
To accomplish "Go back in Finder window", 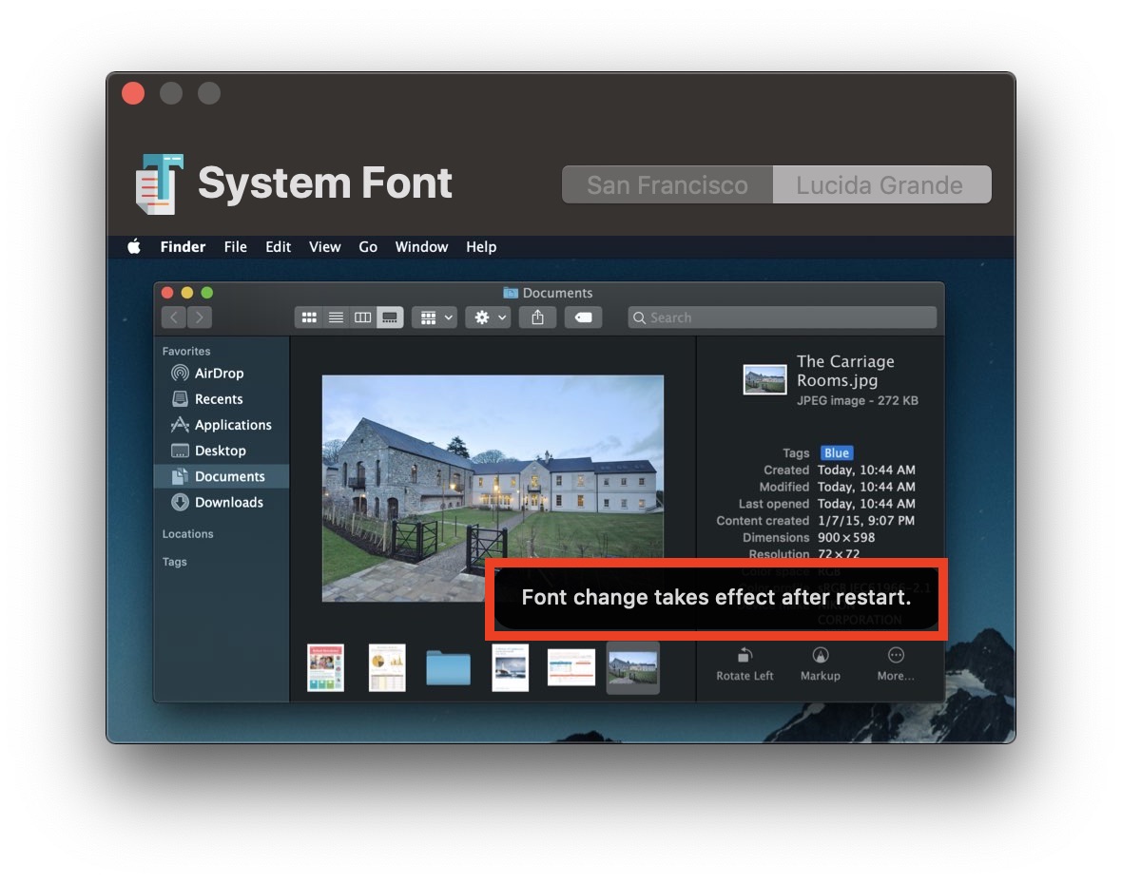I will (174, 317).
